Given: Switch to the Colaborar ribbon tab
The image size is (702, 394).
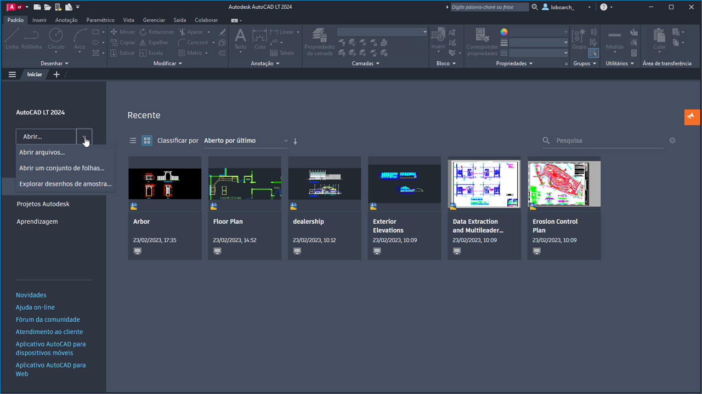Looking at the screenshot, I should click(x=206, y=20).
